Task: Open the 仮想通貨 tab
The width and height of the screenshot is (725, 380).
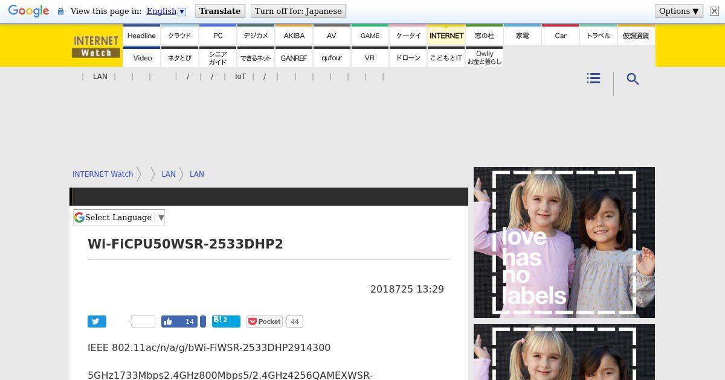Action: pyautogui.click(x=636, y=35)
